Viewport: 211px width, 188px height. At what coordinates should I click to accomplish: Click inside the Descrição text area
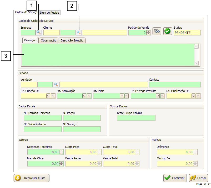108,55
